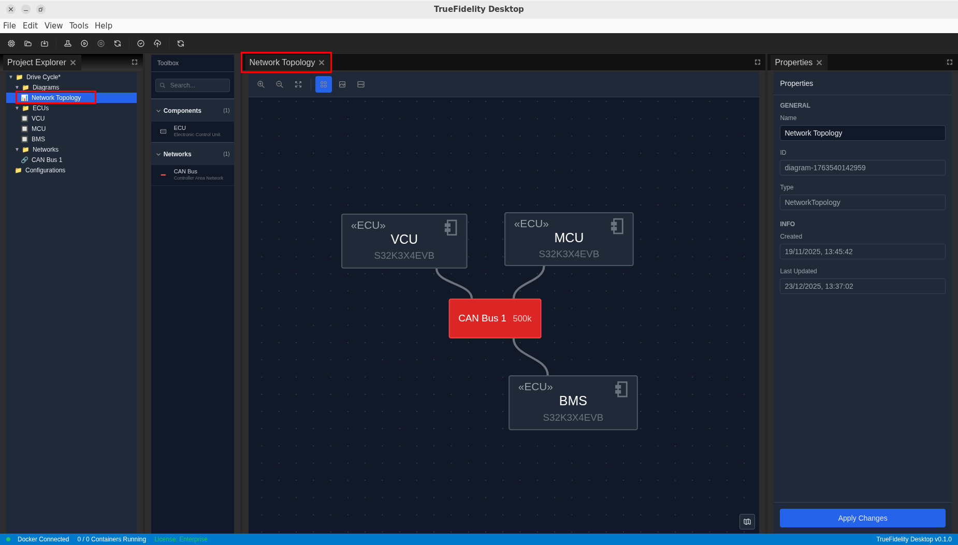Viewport: 958px width, 545px height.
Task: Click the open folder toolbar icon
Action: 28,43
